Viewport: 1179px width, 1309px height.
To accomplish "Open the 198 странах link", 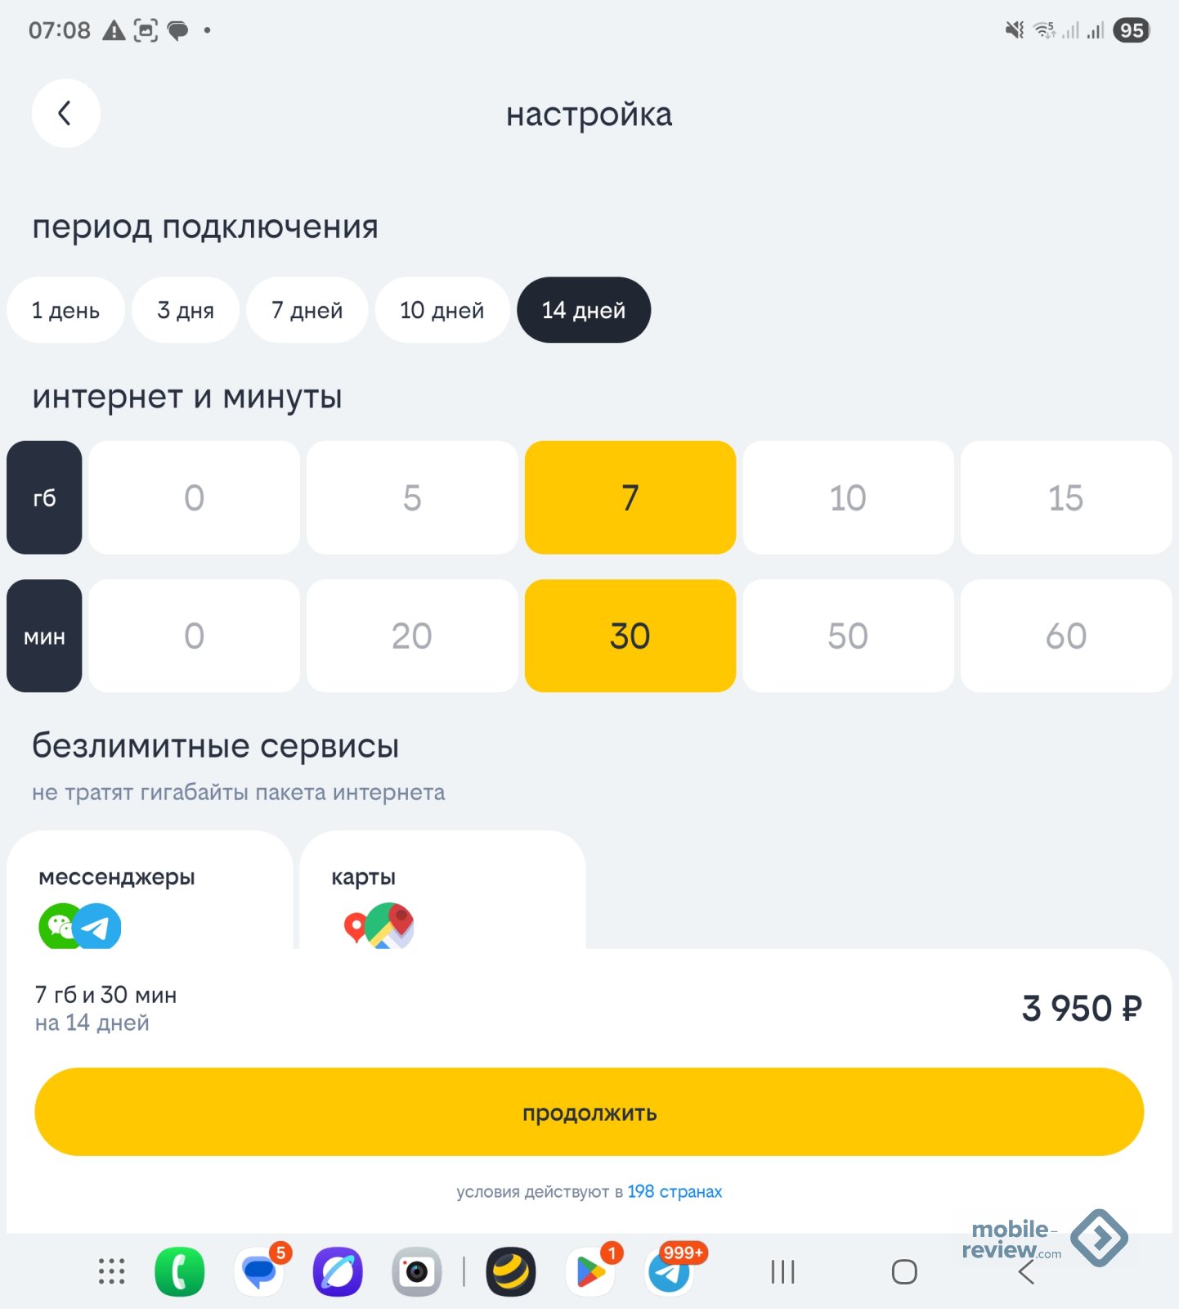I will pyautogui.click(x=675, y=1191).
